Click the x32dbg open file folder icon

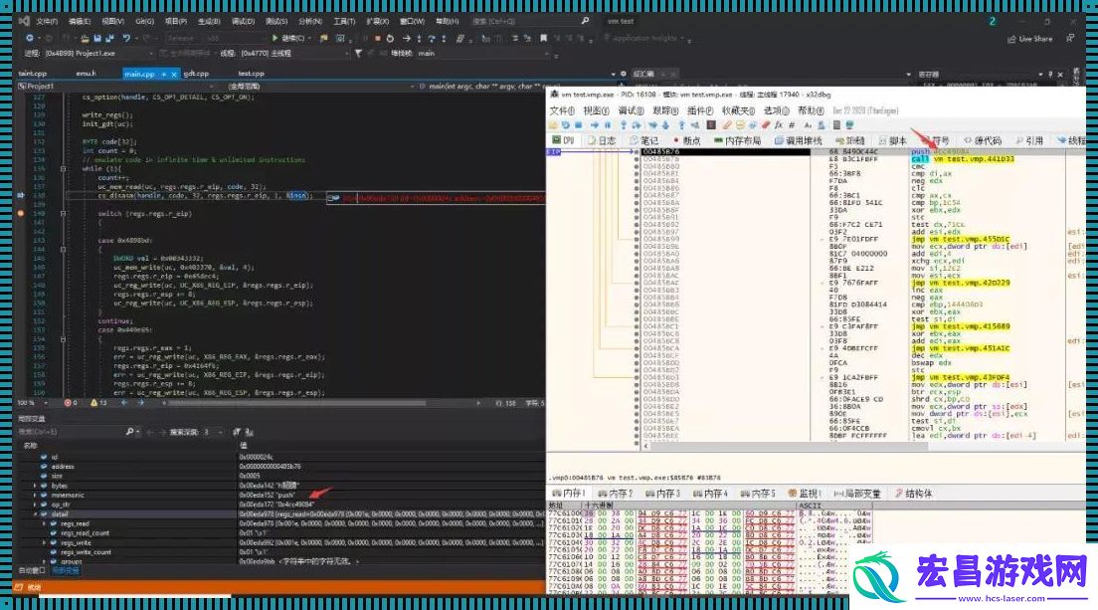pos(555,124)
